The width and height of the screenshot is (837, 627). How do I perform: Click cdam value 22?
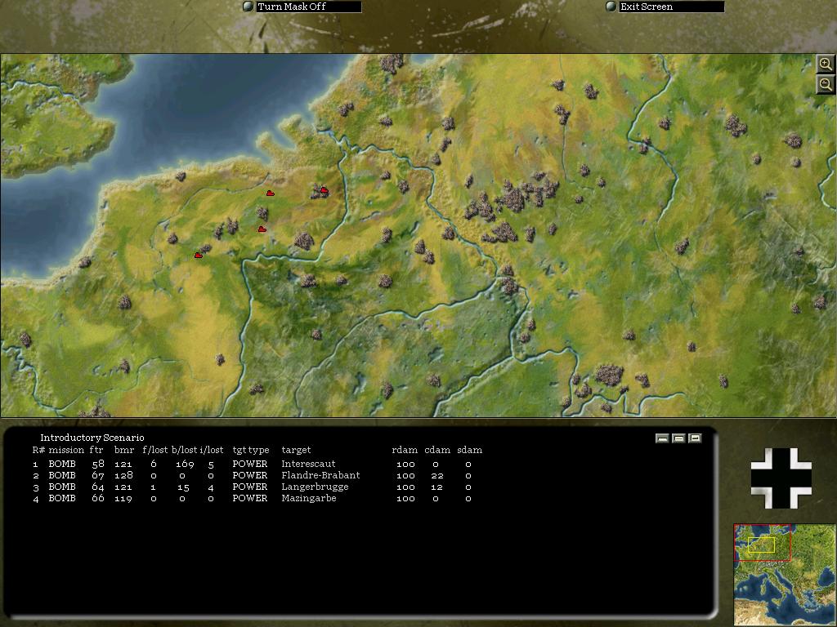coord(436,476)
